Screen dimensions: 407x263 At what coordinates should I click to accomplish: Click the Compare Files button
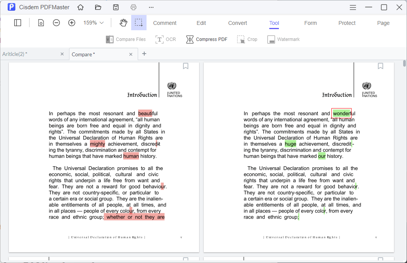point(126,39)
